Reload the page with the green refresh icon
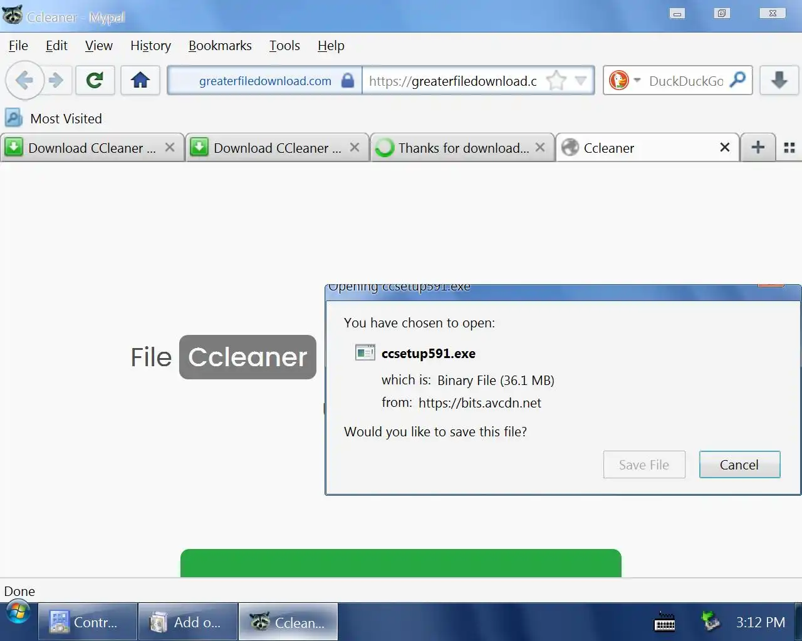Screen dimensions: 802x641 [95, 80]
